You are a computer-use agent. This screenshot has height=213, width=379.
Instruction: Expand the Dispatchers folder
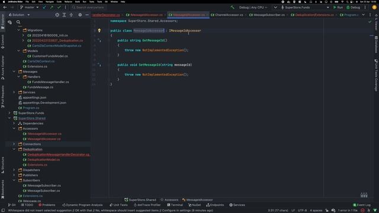(14, 170)
